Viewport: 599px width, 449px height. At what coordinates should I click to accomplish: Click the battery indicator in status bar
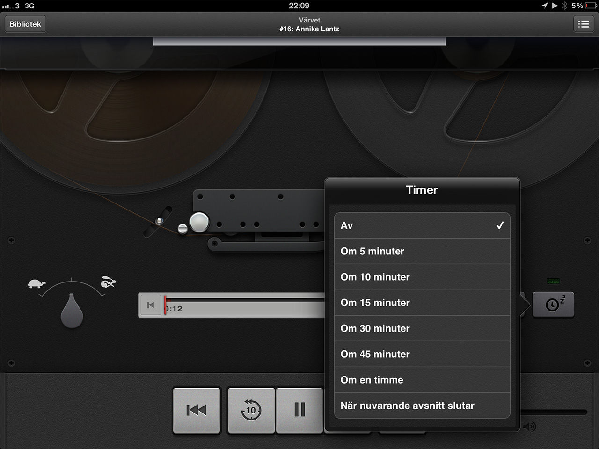click(591, 6)
